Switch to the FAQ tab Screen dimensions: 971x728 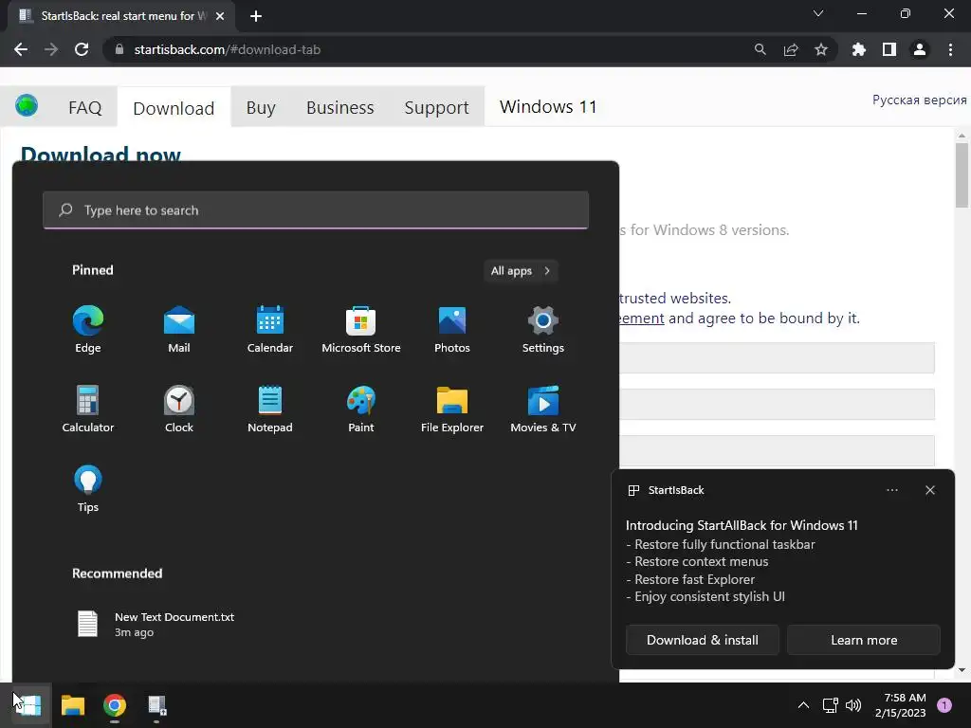(x=84, y=108)
